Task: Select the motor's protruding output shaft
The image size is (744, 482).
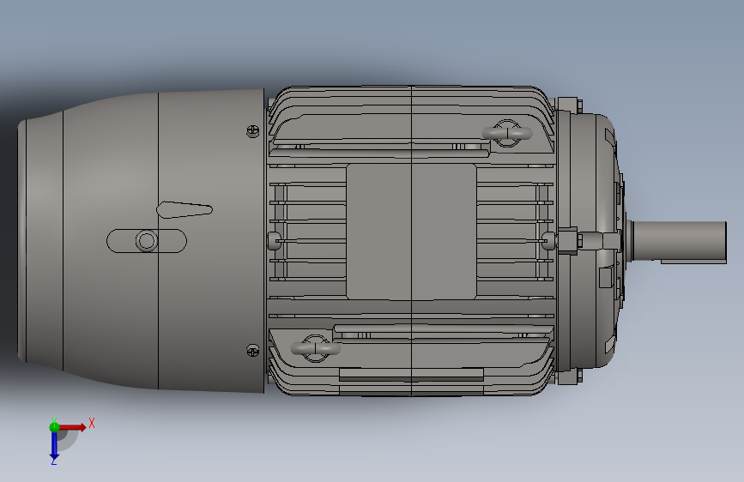Action: tap(679, 243)
